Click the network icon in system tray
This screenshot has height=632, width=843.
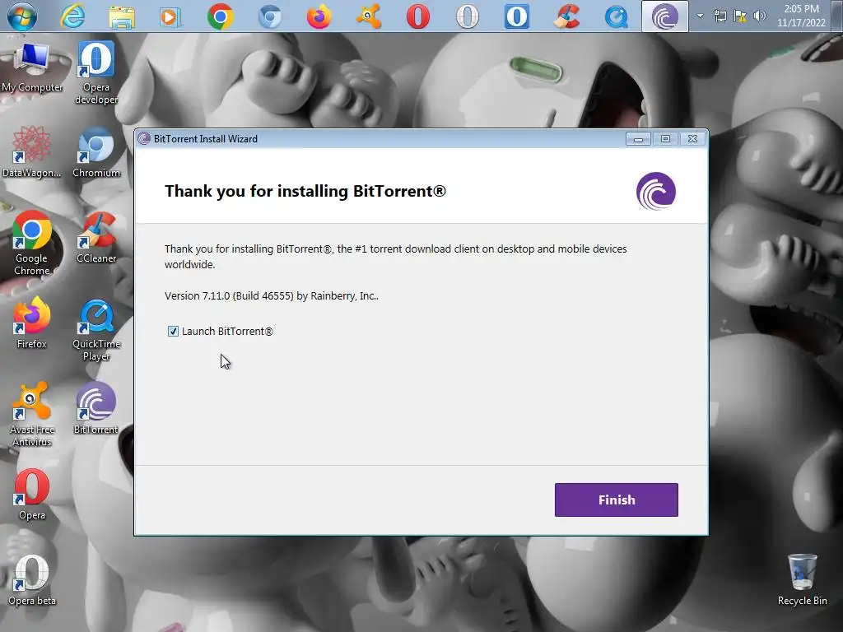(x=720, y=16)
